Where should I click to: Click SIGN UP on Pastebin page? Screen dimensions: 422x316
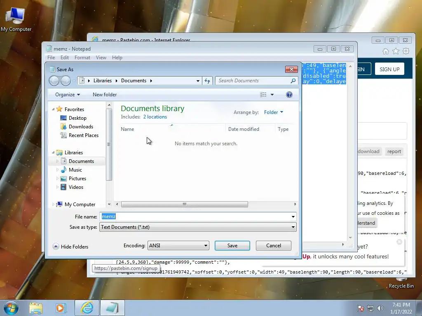(x=389, y=69)
